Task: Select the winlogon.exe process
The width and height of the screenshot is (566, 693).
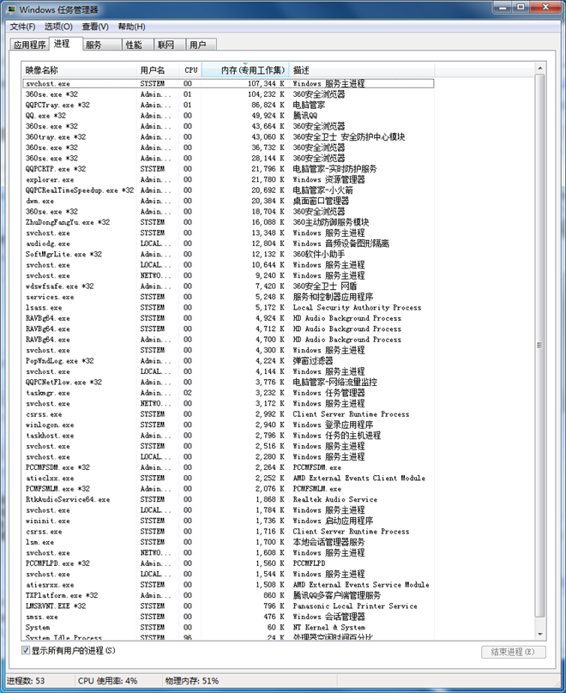Action: pos(228,425)
